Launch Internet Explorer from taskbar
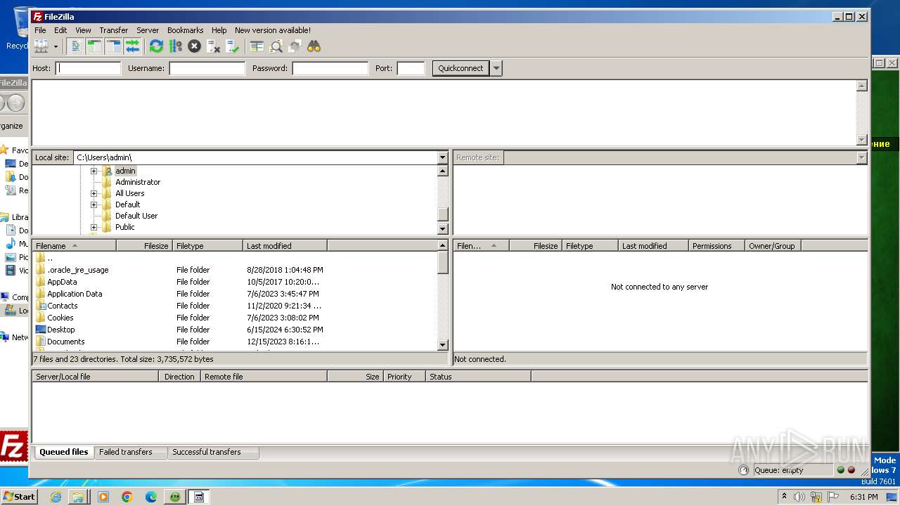 pos(56,497)
